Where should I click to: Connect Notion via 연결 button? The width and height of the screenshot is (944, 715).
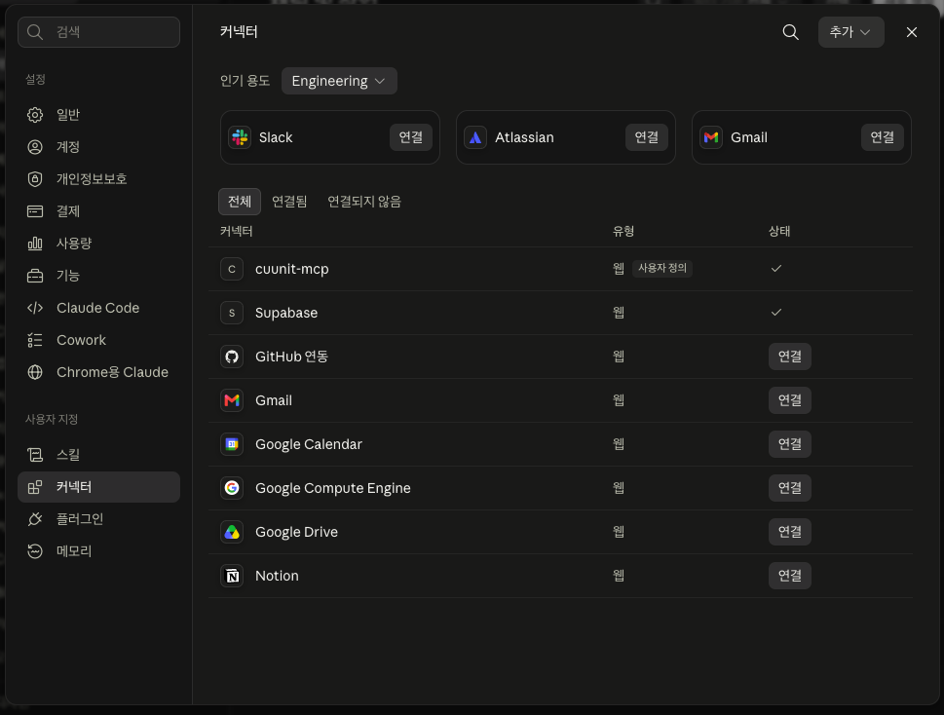point(790,576)
